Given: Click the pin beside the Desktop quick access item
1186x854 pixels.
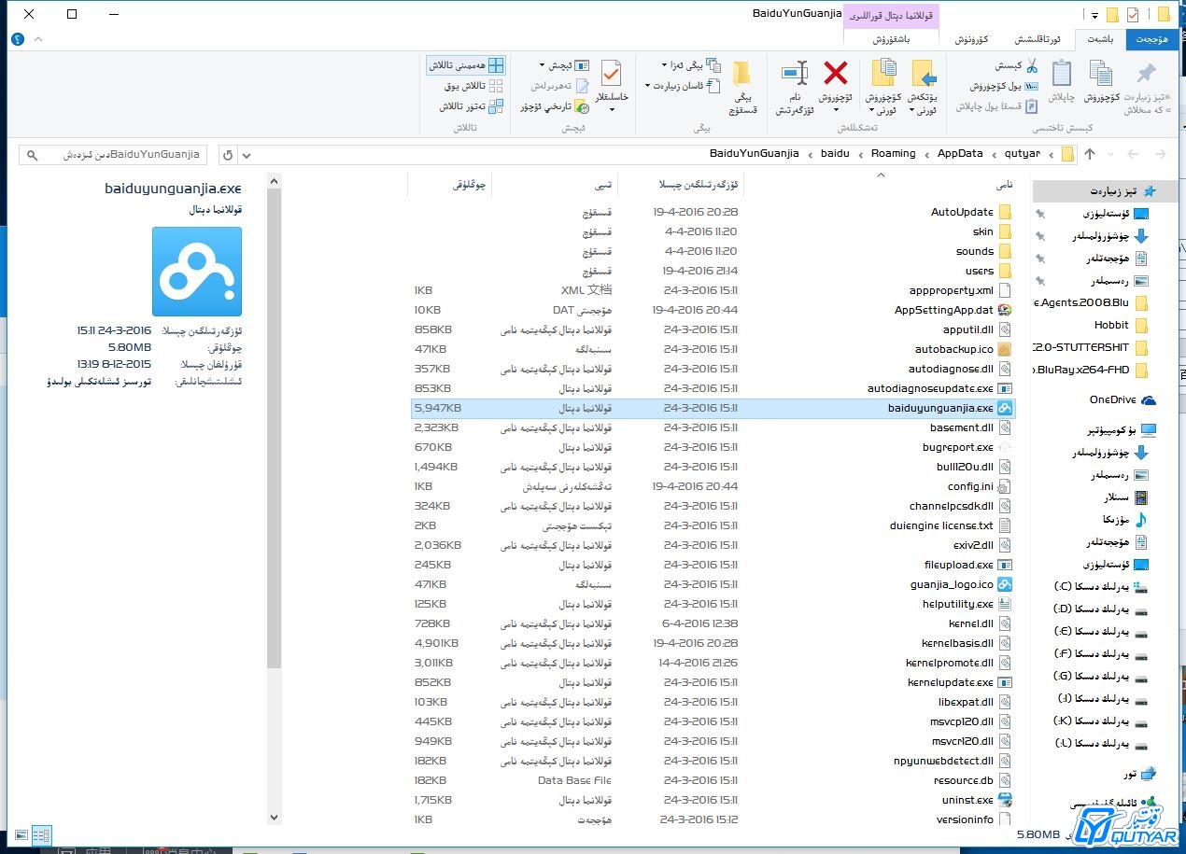Looking at the screenshot, I should (1039, 214).
